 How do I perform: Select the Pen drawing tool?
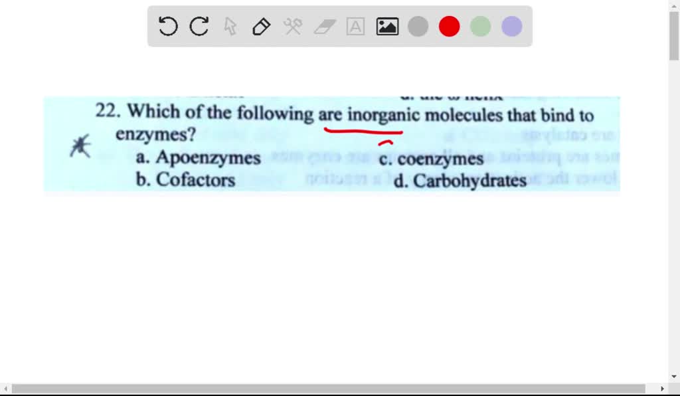(x=261, y=26)
